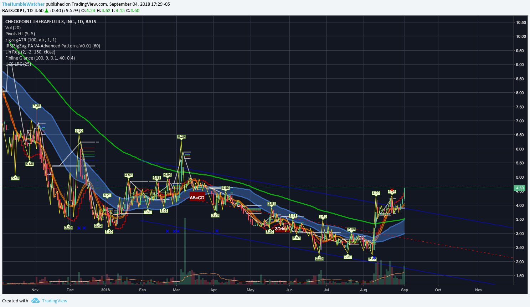
Task: Open TheHumbleWatcher author profile link
Action: coord(24,4)
